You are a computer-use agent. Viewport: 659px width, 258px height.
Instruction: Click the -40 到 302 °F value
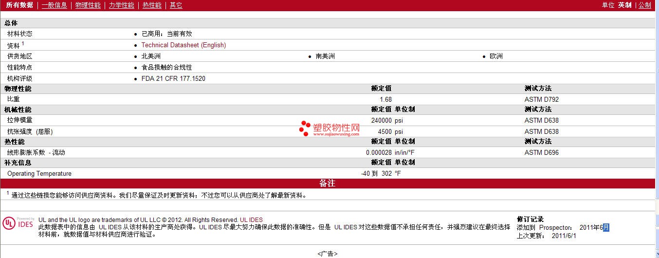click(x=381, y=173)
